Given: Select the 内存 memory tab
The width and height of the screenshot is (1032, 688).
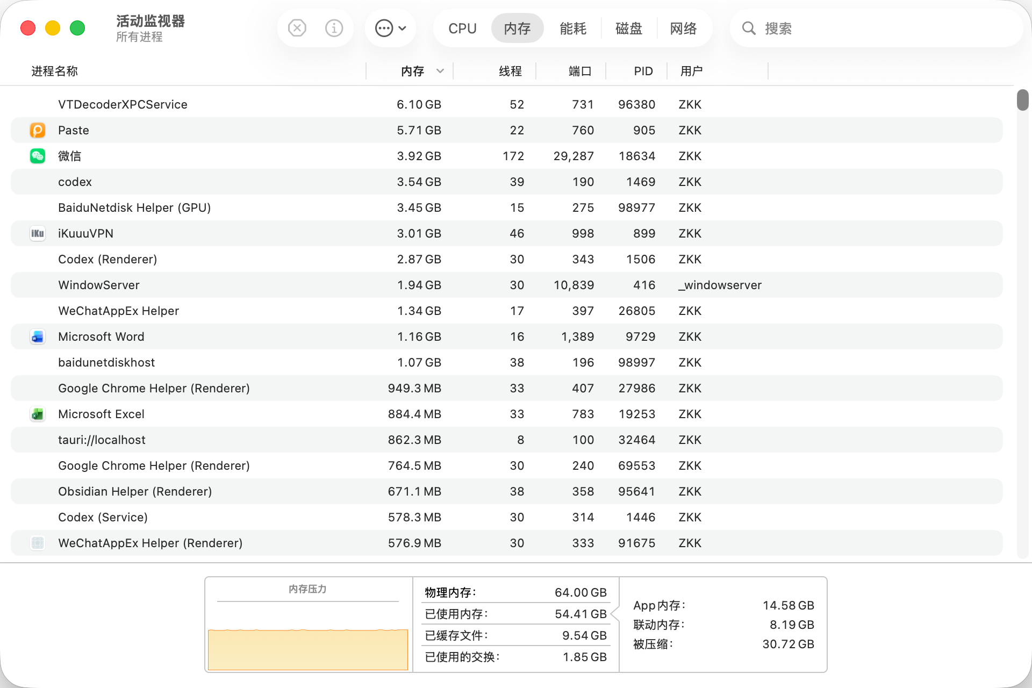Looking at the screenshot, I should (x=517, y=28).
